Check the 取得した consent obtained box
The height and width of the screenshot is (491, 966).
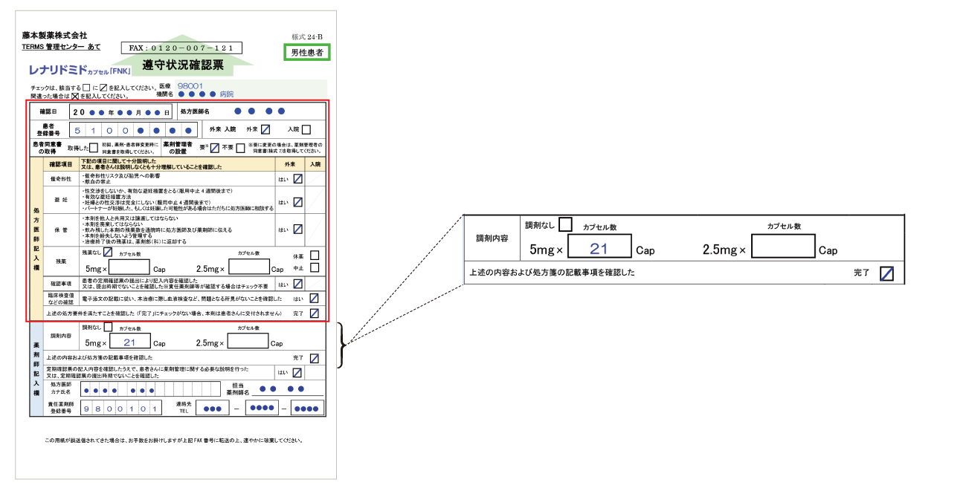point(93,147)
